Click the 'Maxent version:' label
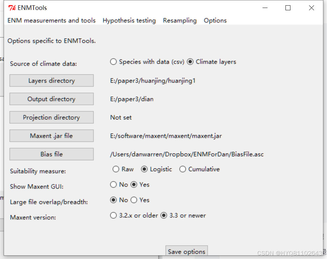 33,218
